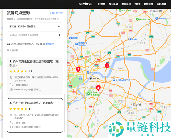Click the star rating of store 4
The height and width of the screenshot is (138, 171).
18,109
